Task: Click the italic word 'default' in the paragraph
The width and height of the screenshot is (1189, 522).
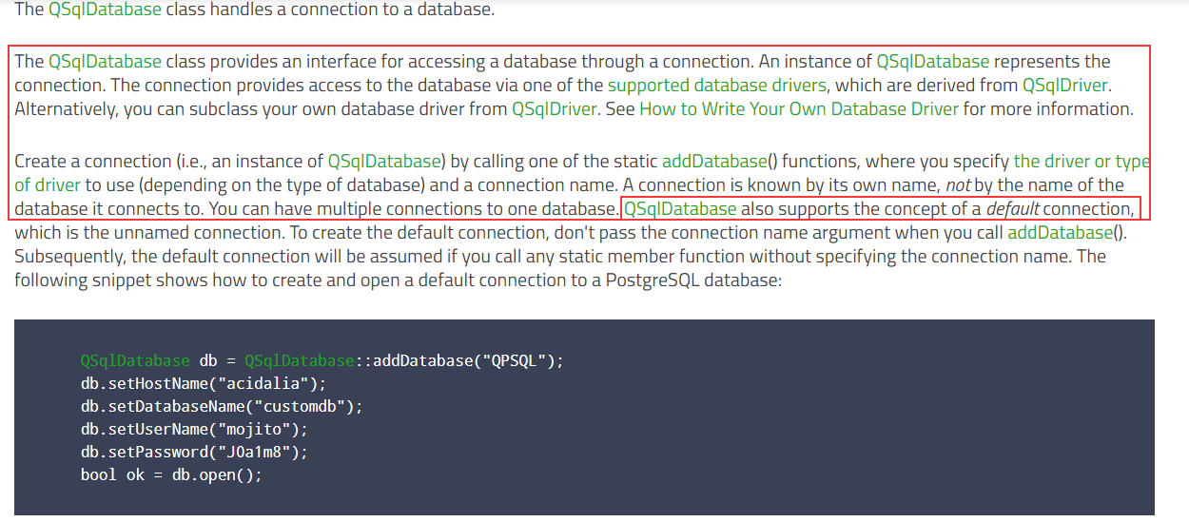Action: (x=1011, y=209)
